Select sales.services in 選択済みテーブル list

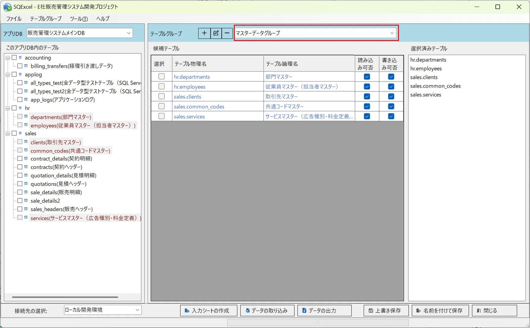click(426, 95)
